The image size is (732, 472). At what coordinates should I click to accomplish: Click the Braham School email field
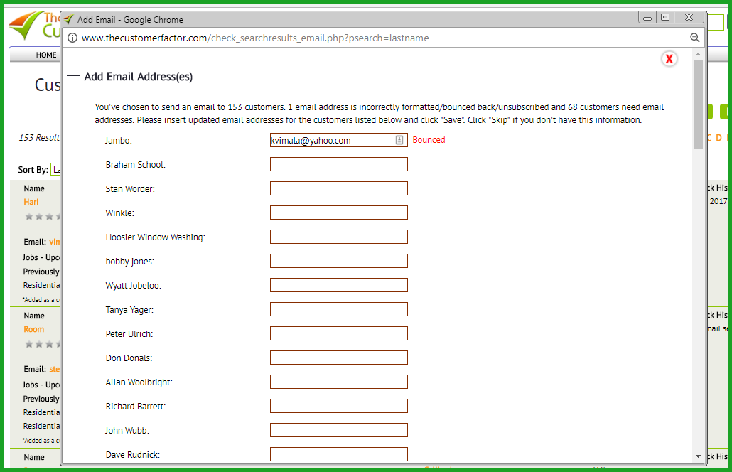click(x=338, y=164)
